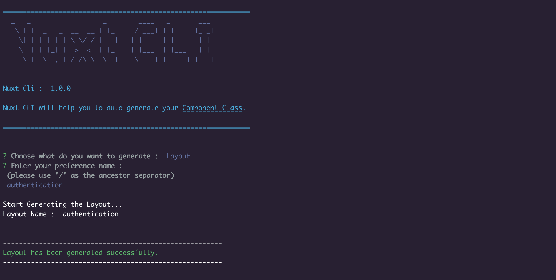
Task: Click 'Layout has been generated successfully.' message
Action: (x=80, y=253)
